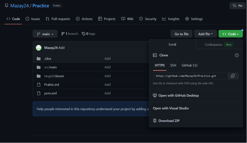
Task: Click the Security shield icon
Action: pos(141,19)
